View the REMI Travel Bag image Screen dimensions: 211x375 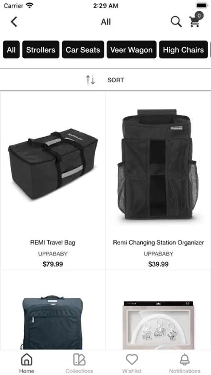click(53, 164)
